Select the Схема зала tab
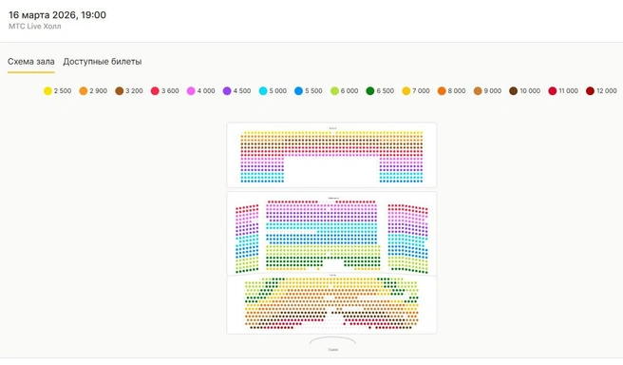Screen dimensions: 623x365 pyautogui.click(x=31, y=62)
